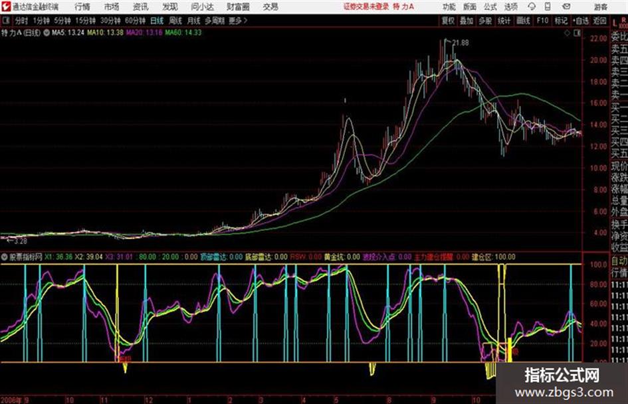The height and width of the screenshot is (404, 628).
Task: Click the 黄金坑 indicator value
Action: [342, 257]
